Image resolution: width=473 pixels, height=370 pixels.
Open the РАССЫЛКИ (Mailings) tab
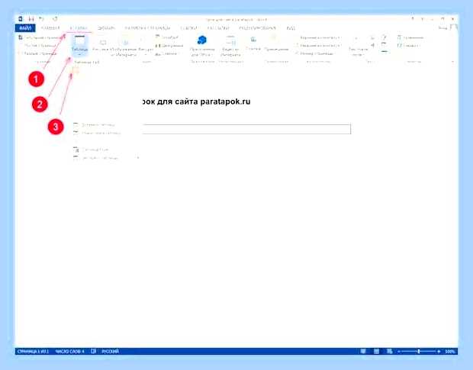click(218, 28)
